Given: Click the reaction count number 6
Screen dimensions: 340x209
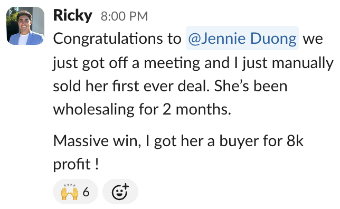Looking at the screenshot, I should tap(86, 192).
